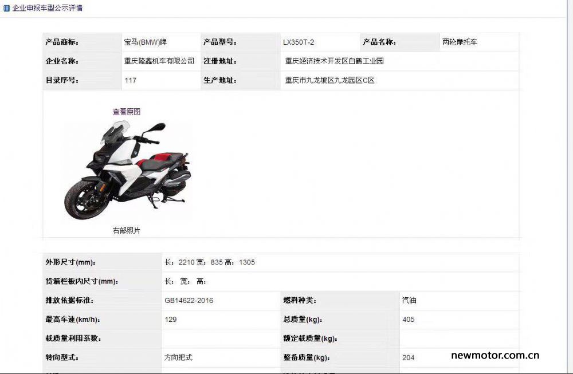Select registered address 重庆经济技术开发区白鹤工业园

(335, 61)
